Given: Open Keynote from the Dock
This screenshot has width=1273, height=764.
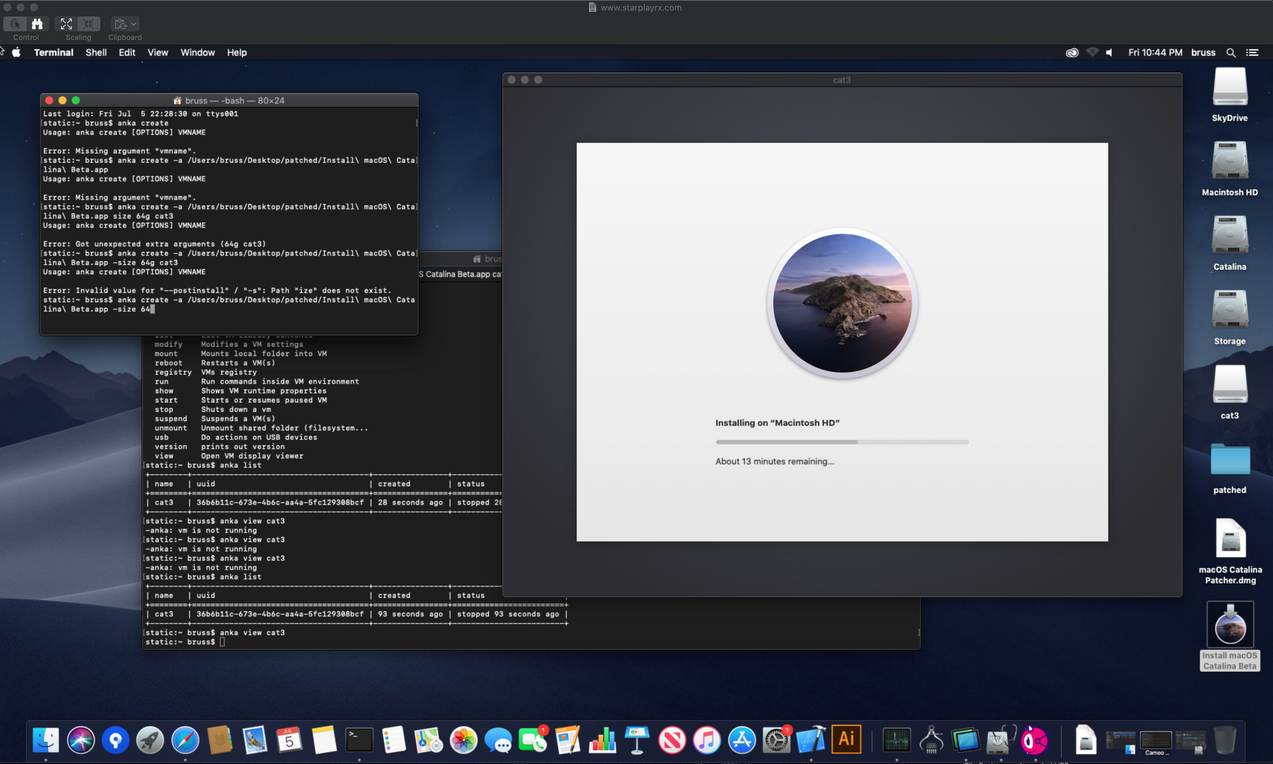Looking at the screenshot, I should (637, 740).
